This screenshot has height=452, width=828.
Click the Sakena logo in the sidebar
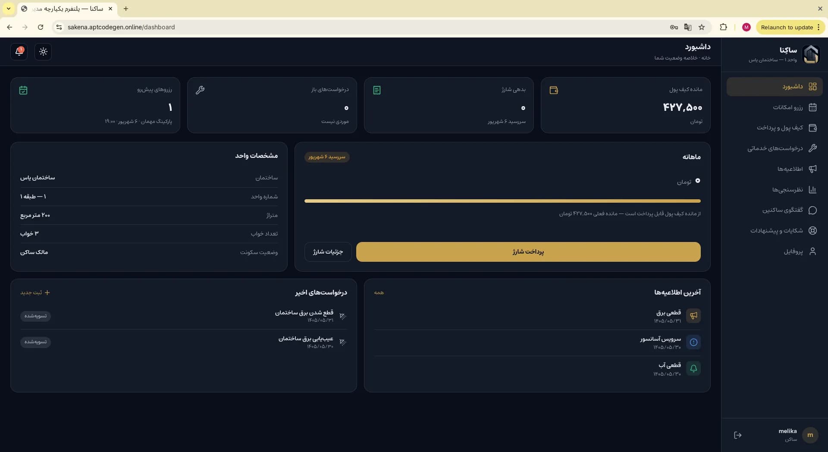(811, 54)
